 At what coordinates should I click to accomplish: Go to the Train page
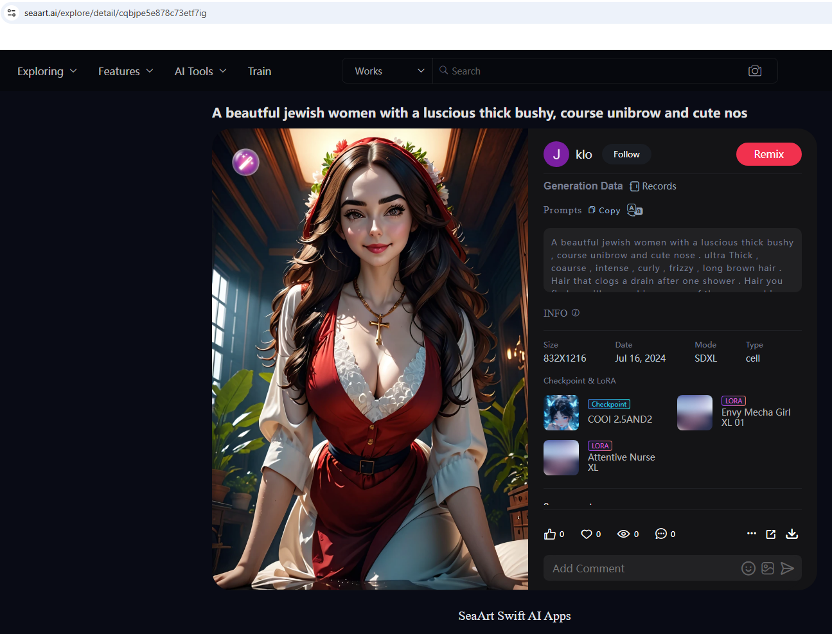pos(260,71)
